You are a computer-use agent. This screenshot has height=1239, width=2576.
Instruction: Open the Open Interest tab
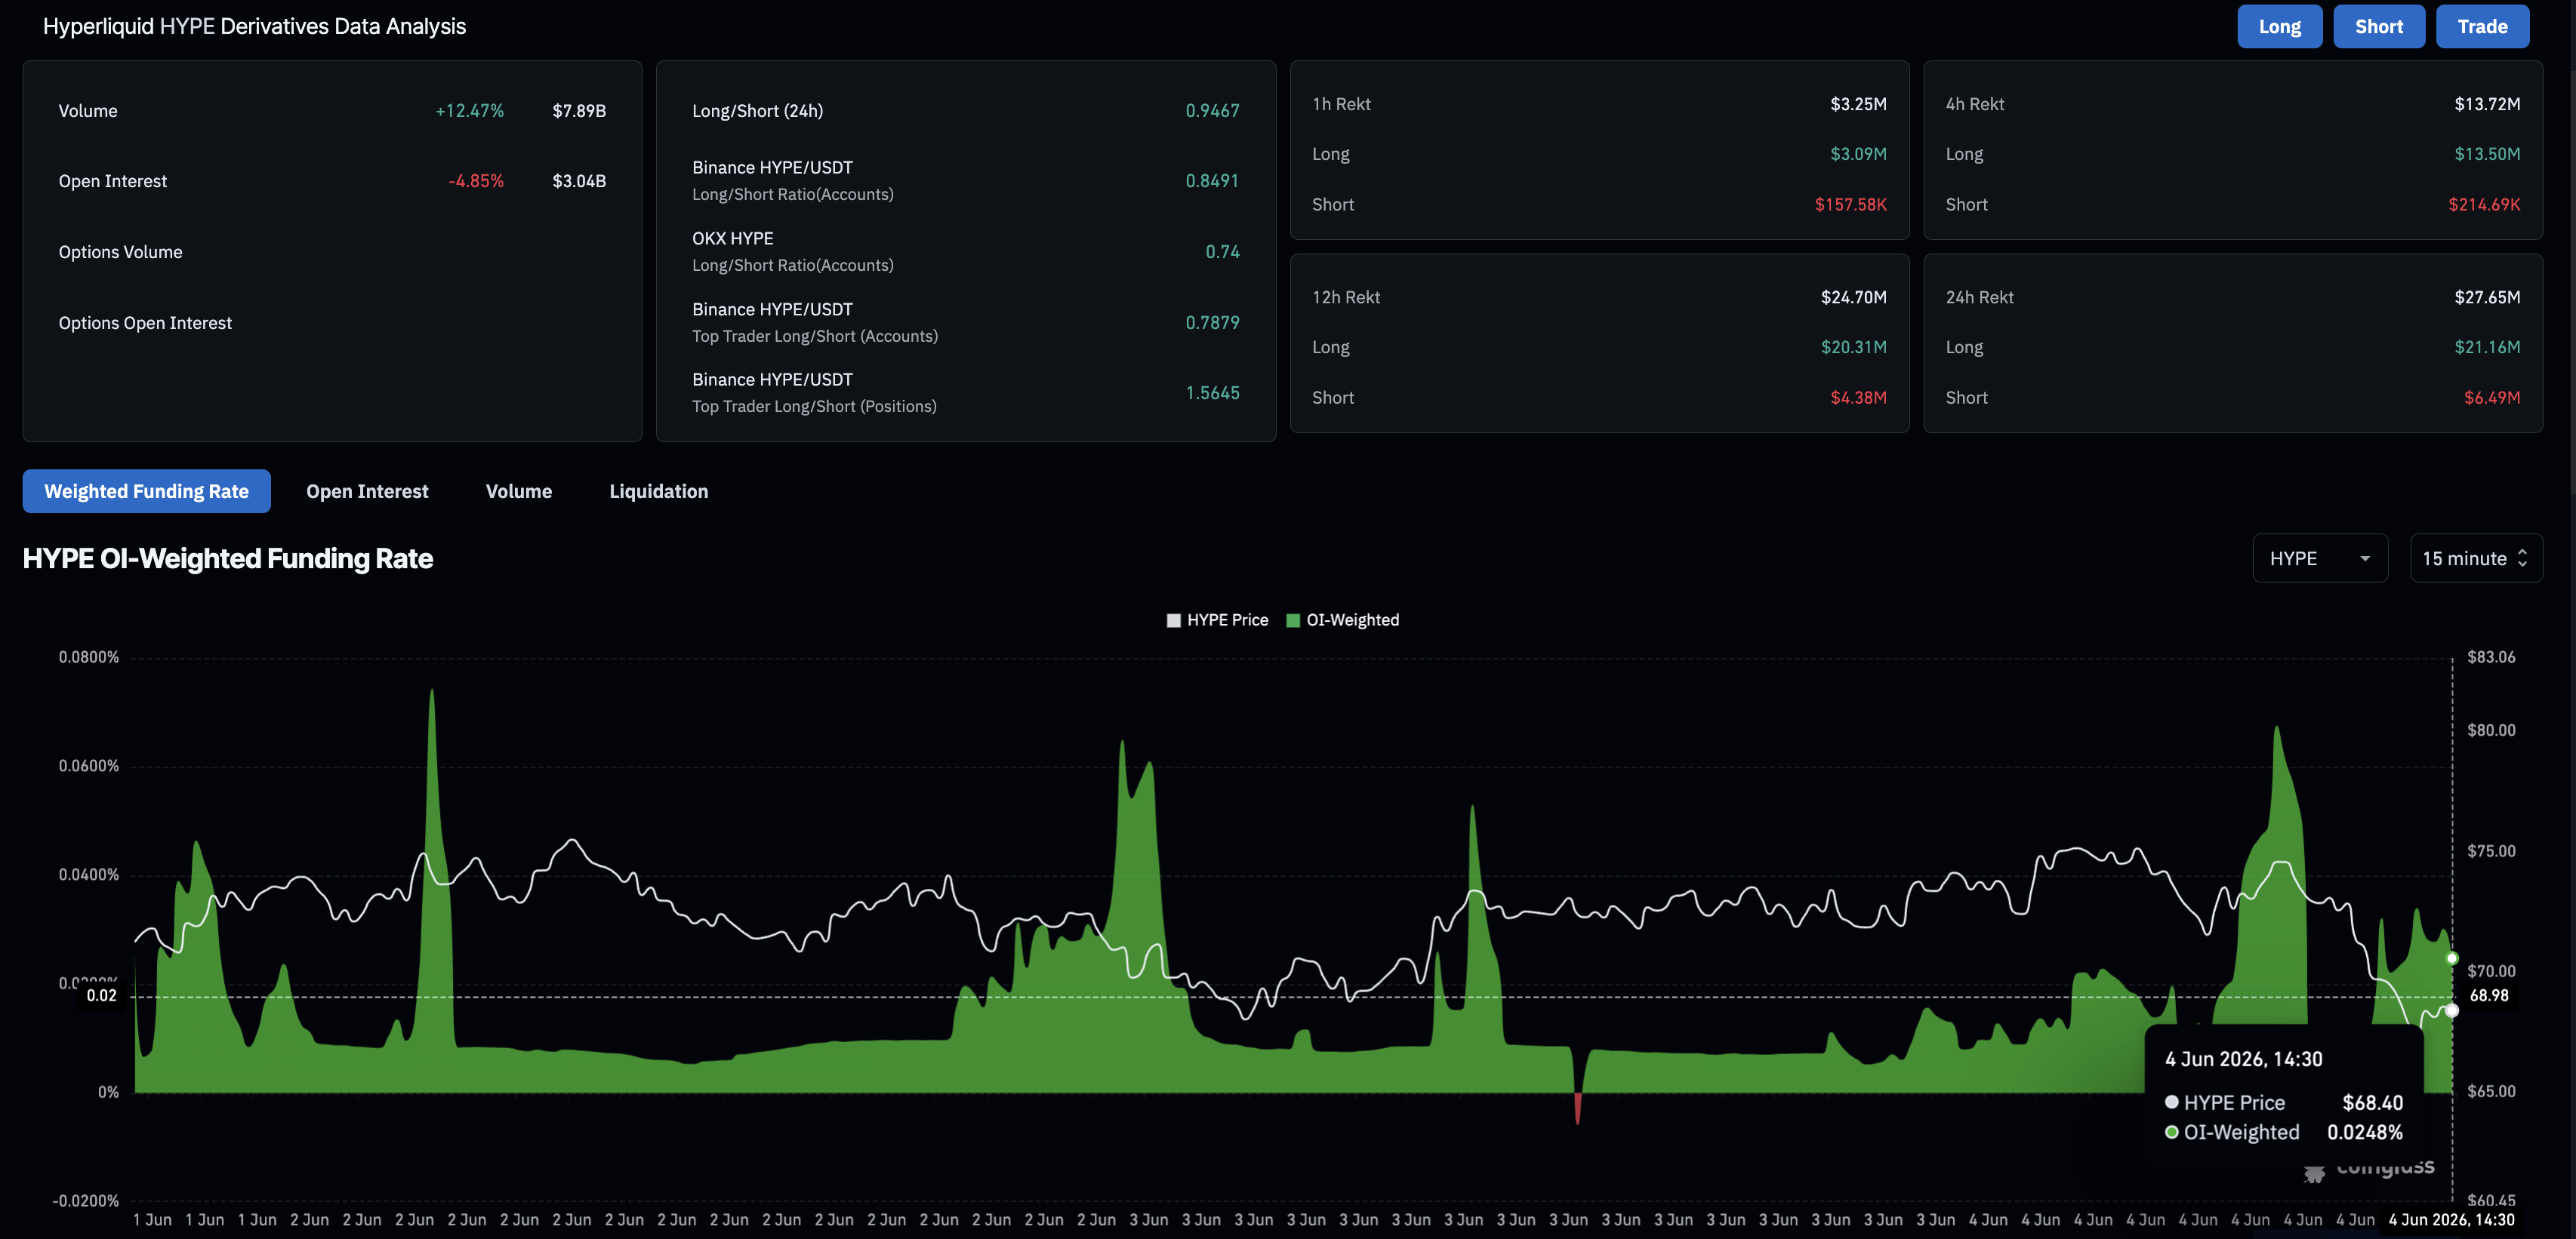click(x=367, y=492)
